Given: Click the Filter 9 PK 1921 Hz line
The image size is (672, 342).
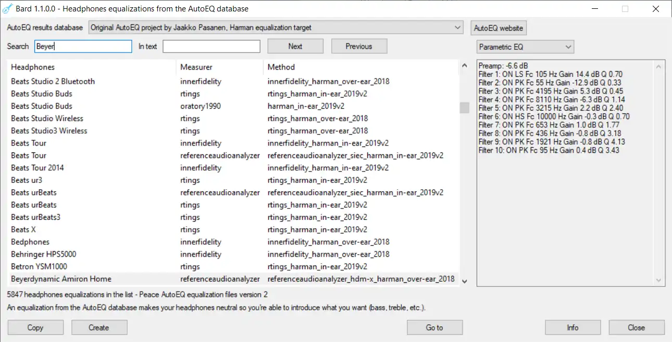Looking at the screenshot, I should click(552, 142).
